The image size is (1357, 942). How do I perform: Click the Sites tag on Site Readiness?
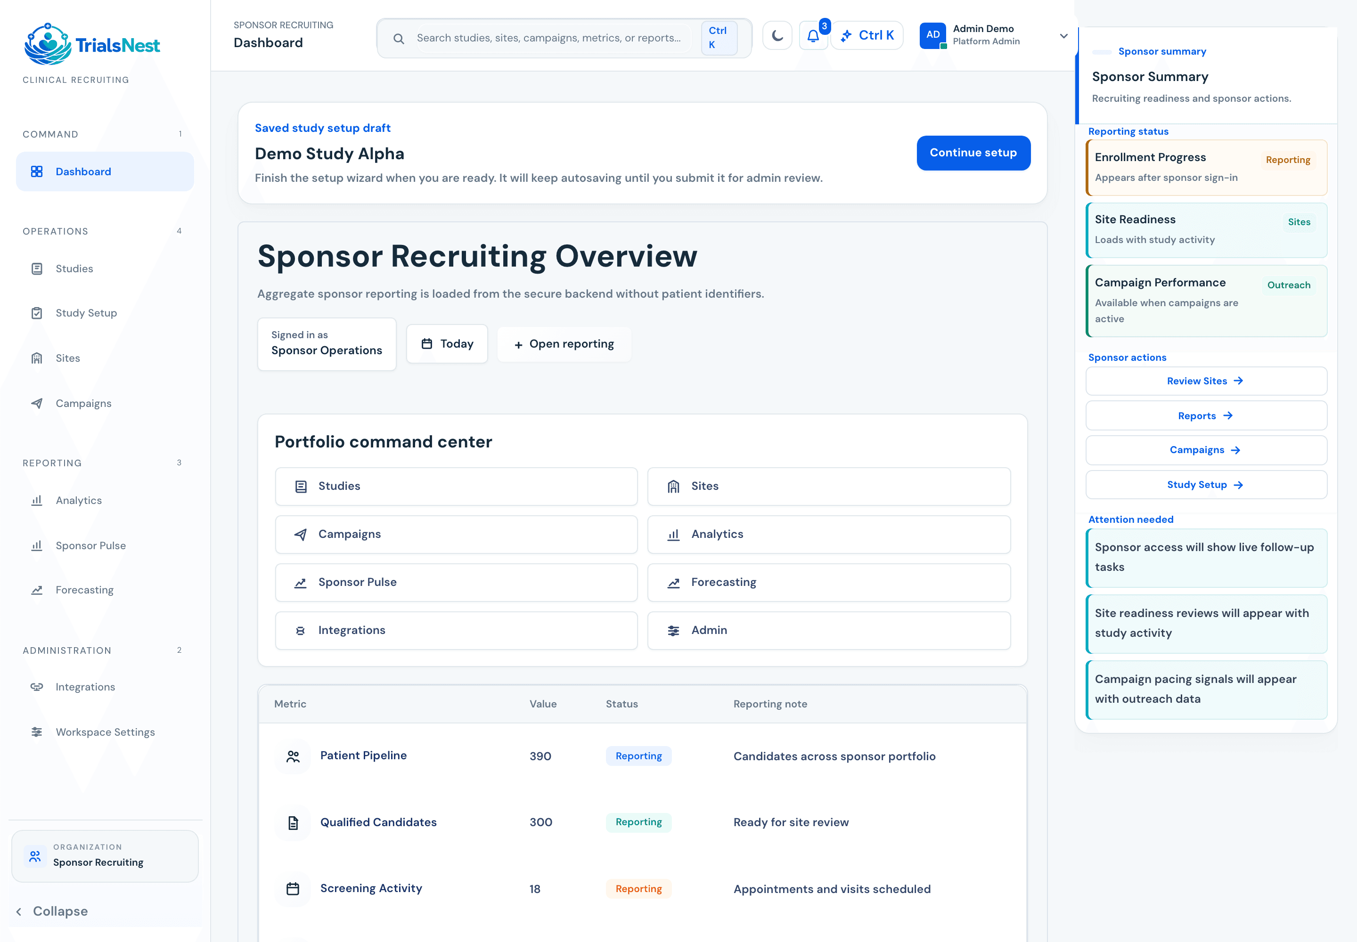pos(1299,222)
